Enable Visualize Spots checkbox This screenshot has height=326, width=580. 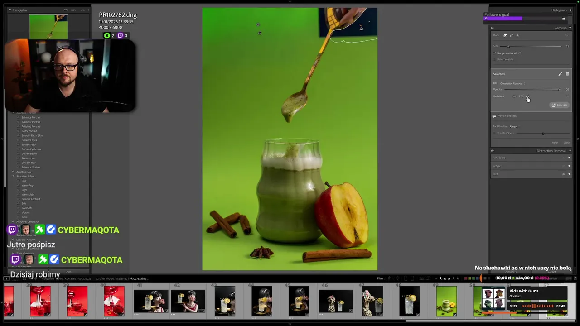[x=494, y=133]
